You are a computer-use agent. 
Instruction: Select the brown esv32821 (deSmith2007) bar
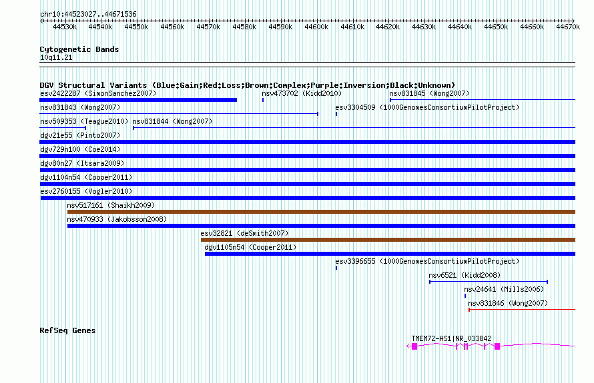pos(388,240)
